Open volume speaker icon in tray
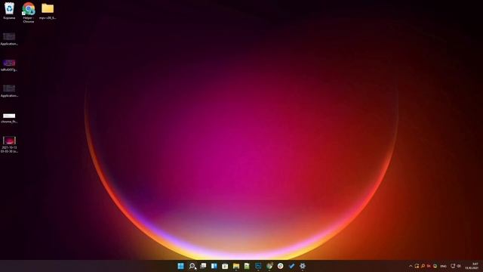 459,266
